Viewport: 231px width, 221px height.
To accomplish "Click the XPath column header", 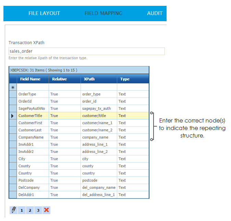I will coord(89,79).
